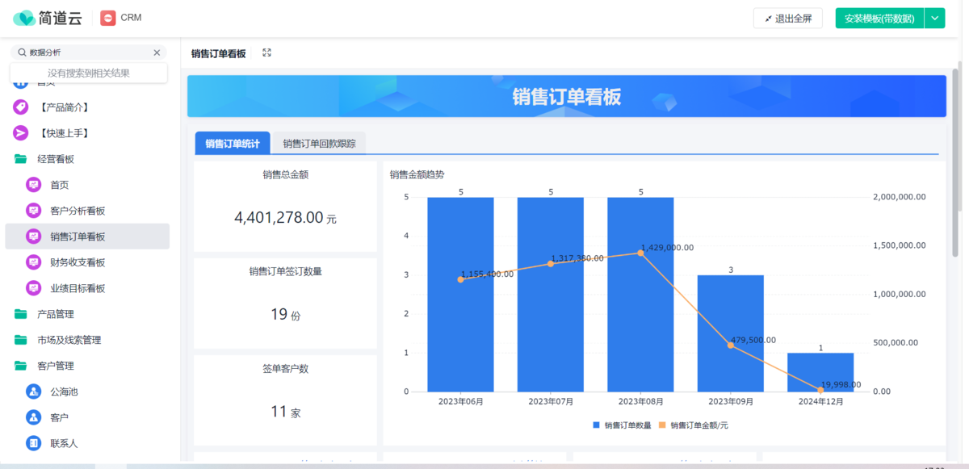Image resolution: width=969 pixels, height=469 pixels.
Task: Click the fullscreen expand icon beside 销售订单看板 title
Action: tap(266, 53)
